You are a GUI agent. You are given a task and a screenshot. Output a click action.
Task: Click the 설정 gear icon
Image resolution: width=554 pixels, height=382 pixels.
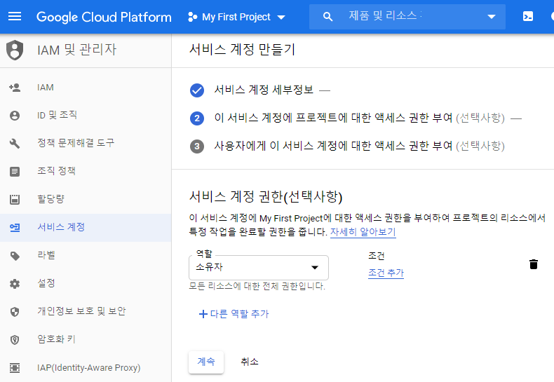click(15, 283)
